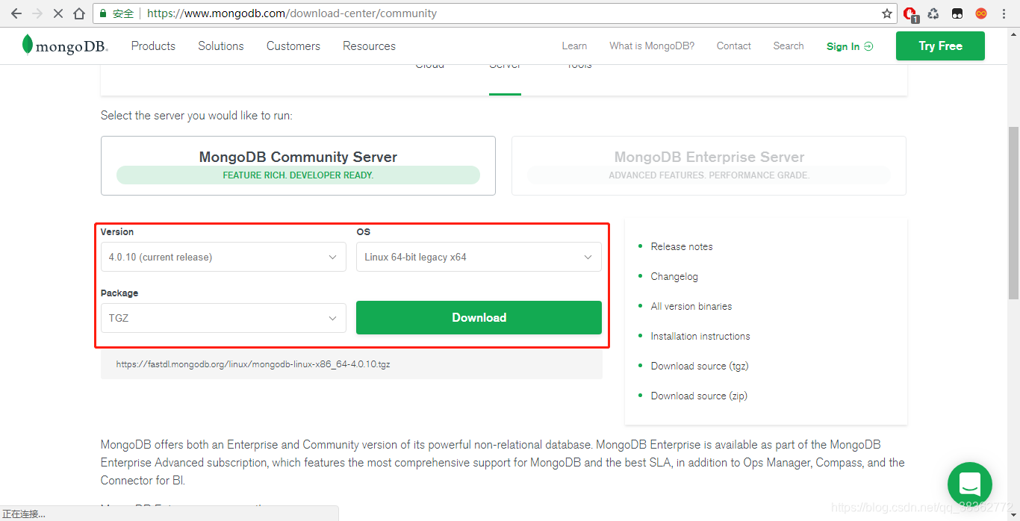1020x521 pixels.
Task: Open the chat widget bubble
Action: (x=968, y=484)
